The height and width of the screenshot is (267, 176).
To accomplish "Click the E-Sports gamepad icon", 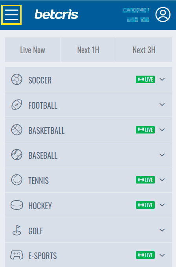I will [16, 255].
